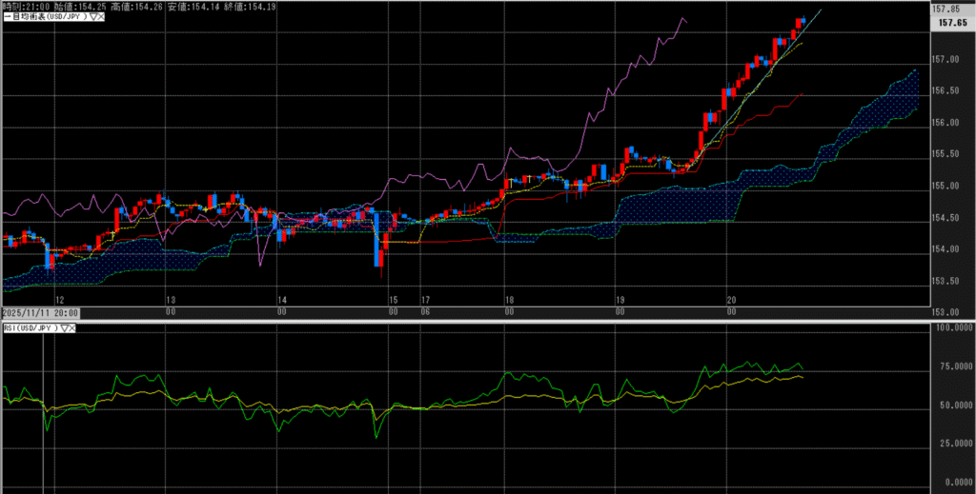The height and width of the screenshot is (494, 976).
Task: Click the 75.0000 level on RSI axis
Action: 947,366
